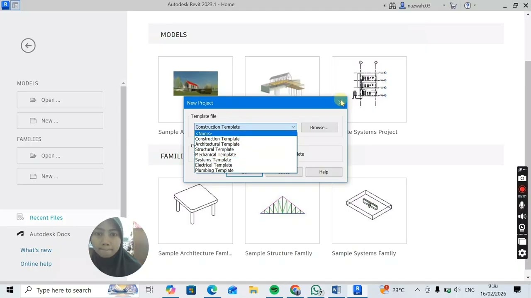531x298 pixels.
Task: Click the left arrow expander near binoculars
Action: click(385, 5)
